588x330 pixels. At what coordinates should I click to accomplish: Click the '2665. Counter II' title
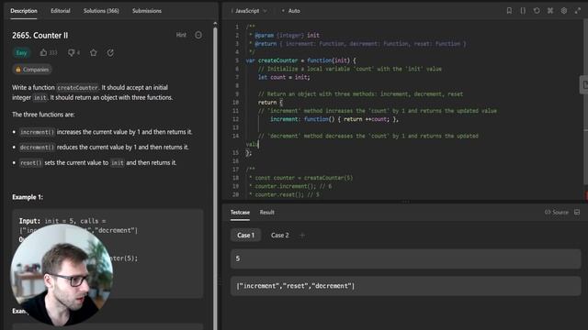[40, 35]
